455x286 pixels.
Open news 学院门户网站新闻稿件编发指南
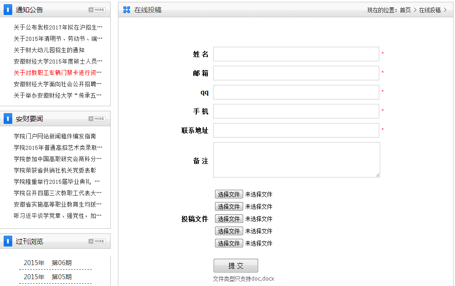click(55, 136)
